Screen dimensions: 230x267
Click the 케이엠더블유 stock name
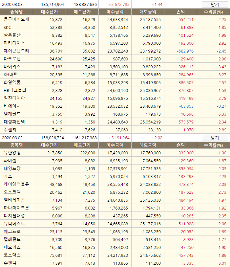tap(16, 184)
